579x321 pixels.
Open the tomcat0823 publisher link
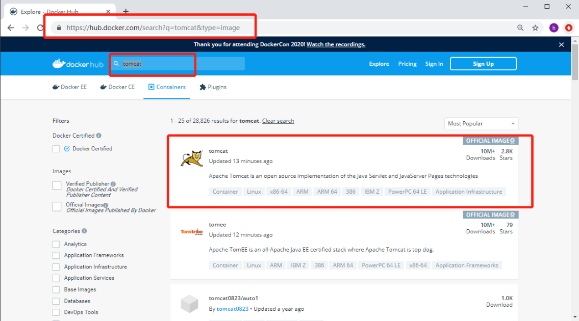[233, 309]
